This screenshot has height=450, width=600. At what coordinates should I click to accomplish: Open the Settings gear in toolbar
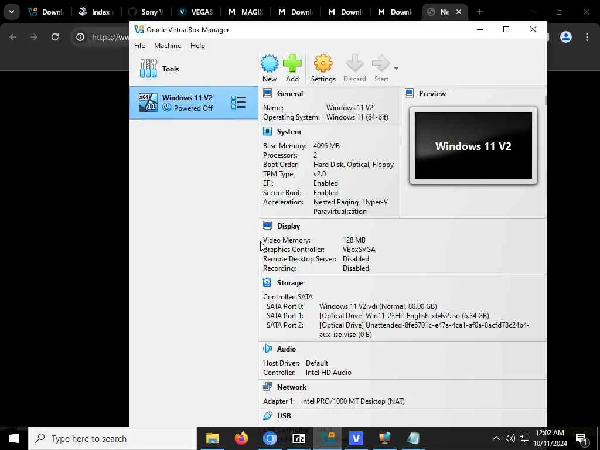coord(323,63)
